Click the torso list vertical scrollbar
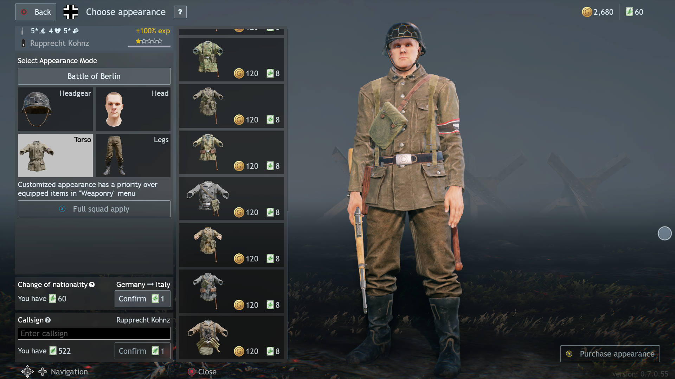The width and height of the screenshot is (675, 379). point(288,285)
